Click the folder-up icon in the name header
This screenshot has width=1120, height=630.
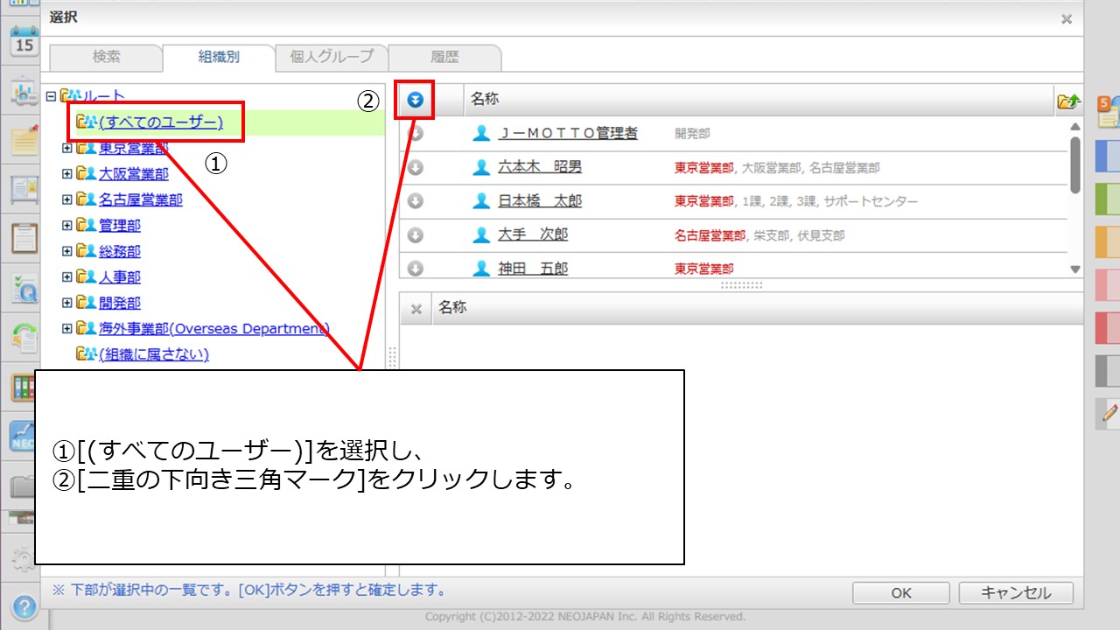pyautogui.click(x=1068, y=101)
